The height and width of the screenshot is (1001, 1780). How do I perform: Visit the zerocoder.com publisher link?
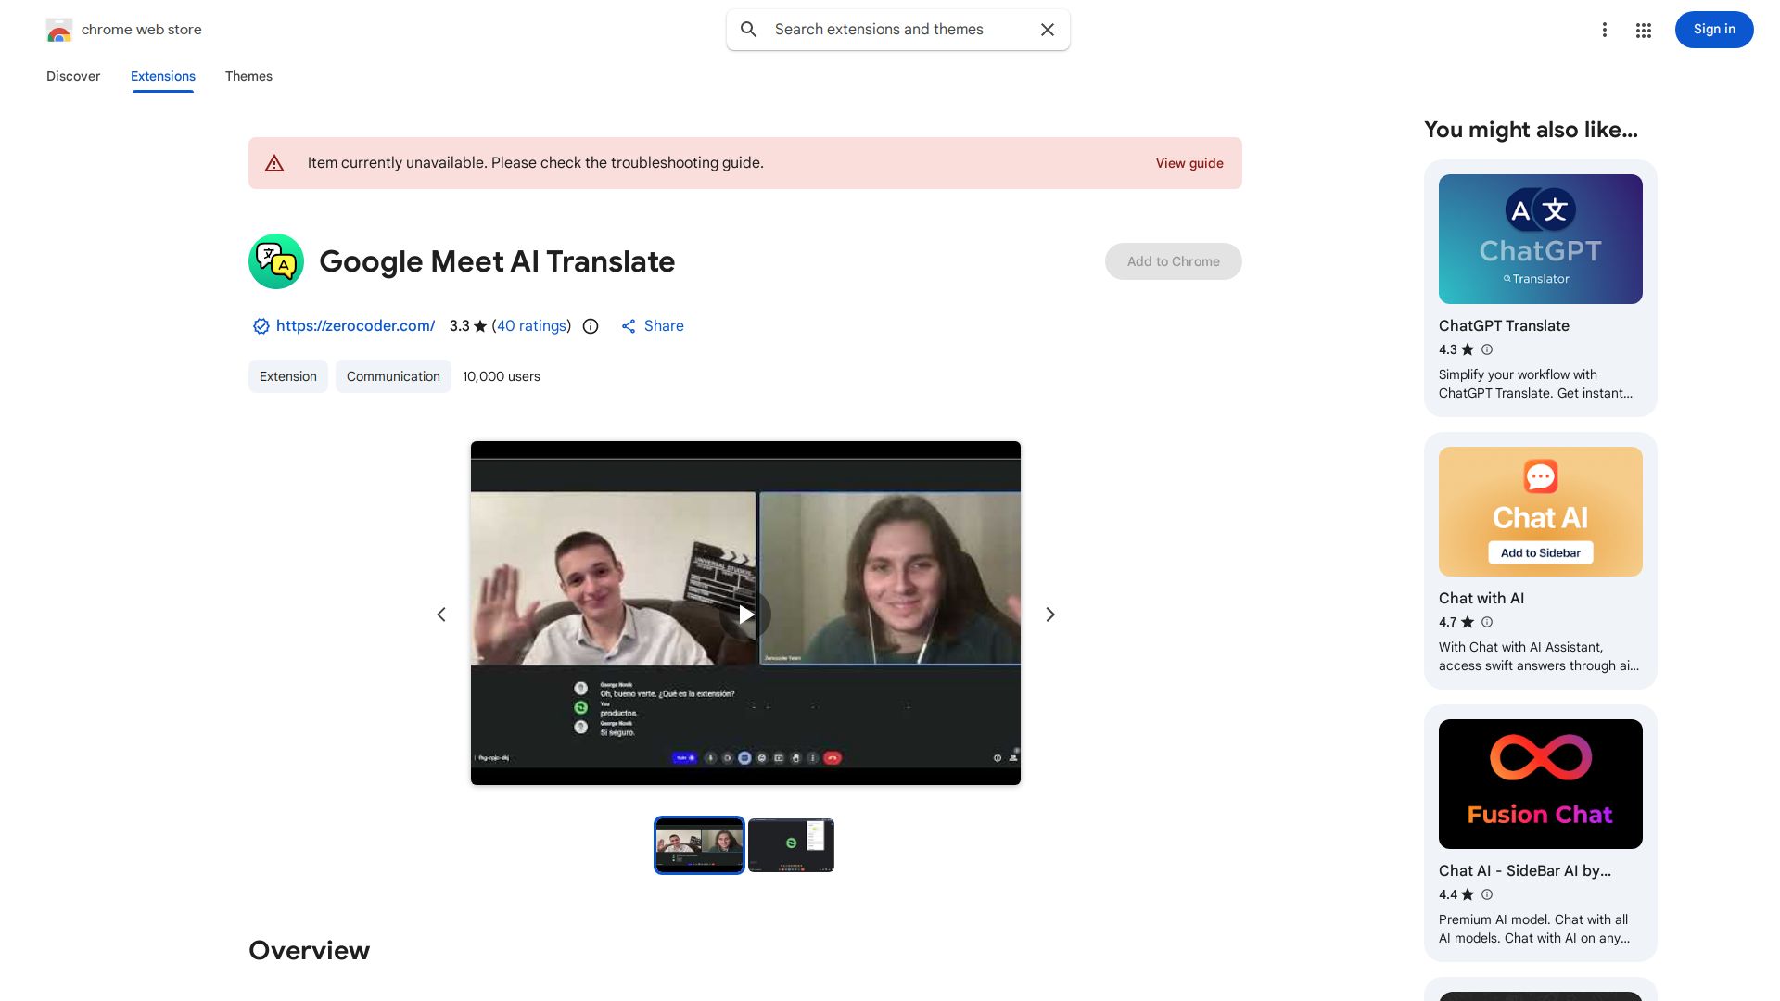coord(355,326)
